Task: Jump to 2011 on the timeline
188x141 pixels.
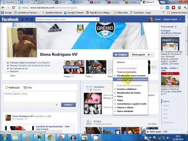Action: 165,114
